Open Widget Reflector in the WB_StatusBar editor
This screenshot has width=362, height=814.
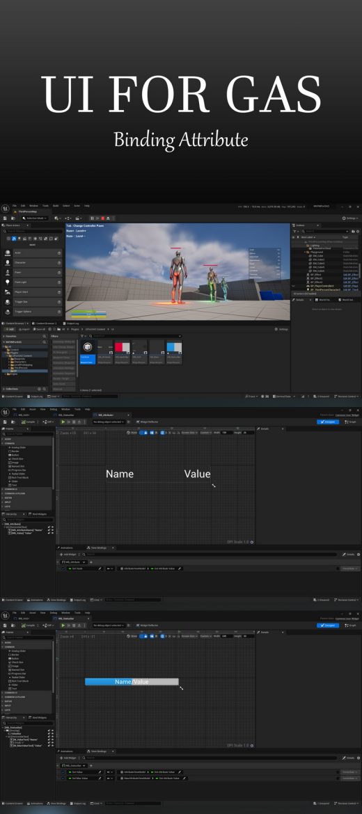(147, 625)
